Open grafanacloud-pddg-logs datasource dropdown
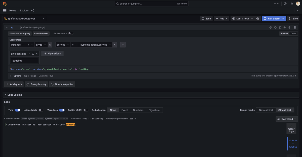This screenshot has height=157, width=302. pos(24,19)
